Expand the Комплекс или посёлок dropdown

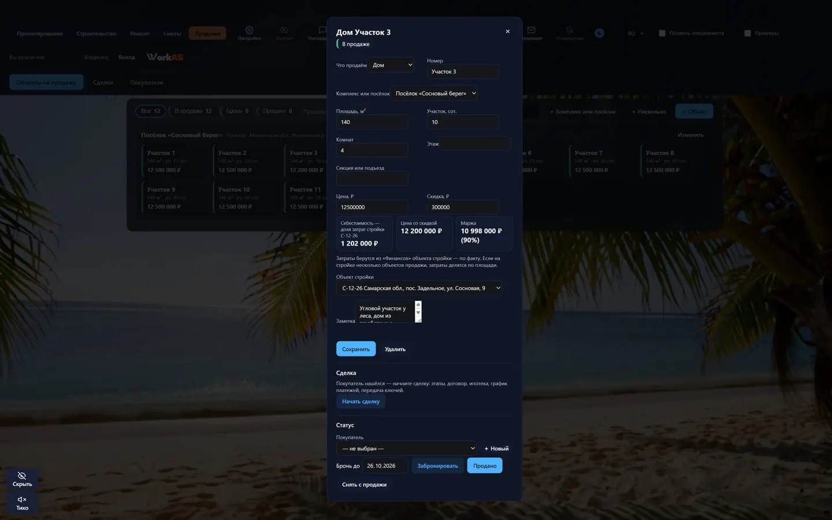point(434,94)
